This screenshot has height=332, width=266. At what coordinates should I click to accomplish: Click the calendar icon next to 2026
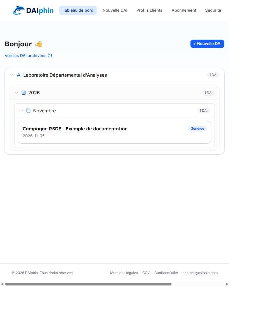coord(24,93)
